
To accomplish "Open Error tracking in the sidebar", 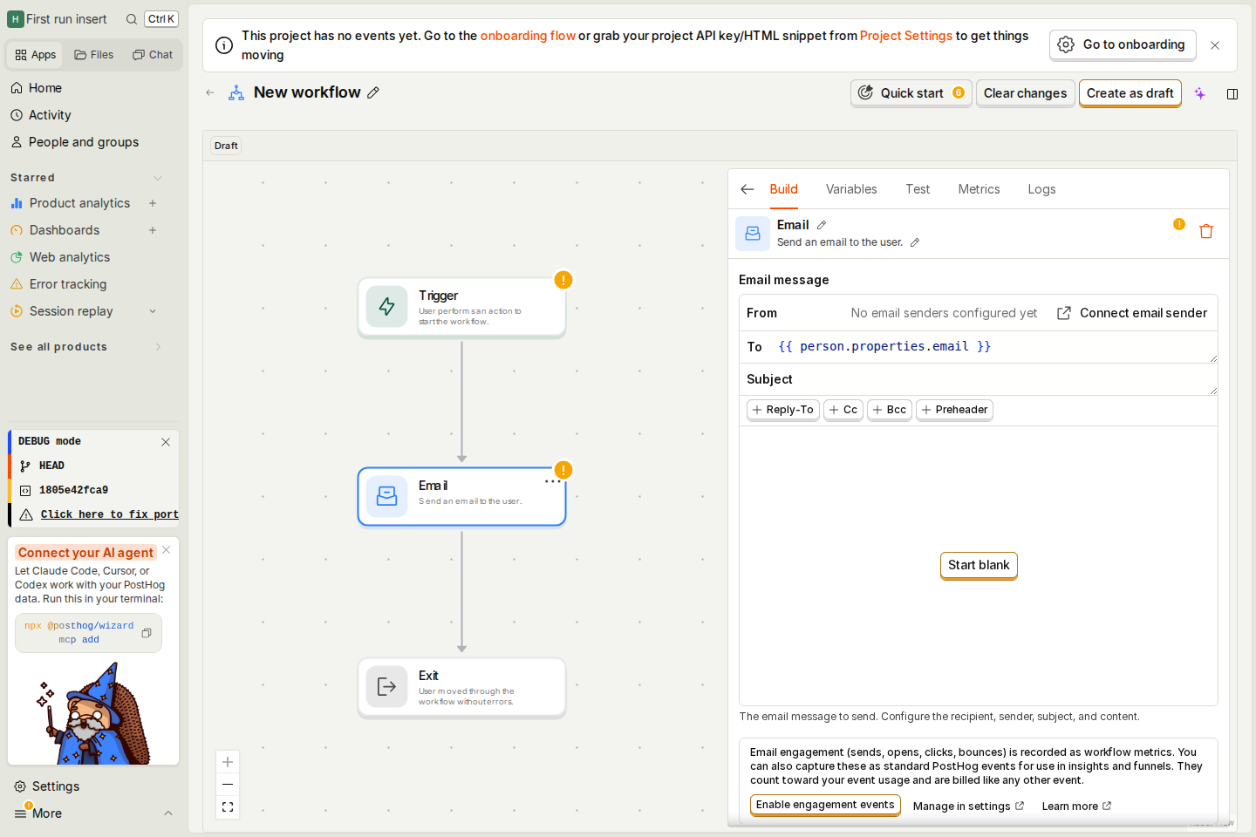I will pos(68,284).
